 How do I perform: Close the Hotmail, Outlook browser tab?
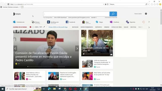coord(20,7)
